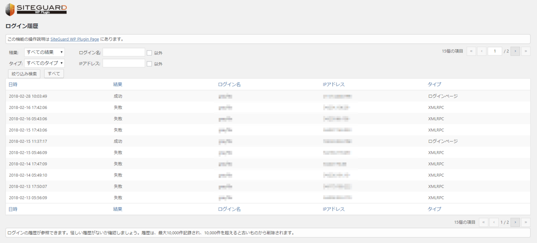Sort by ログイン名 in table footer

229,209
